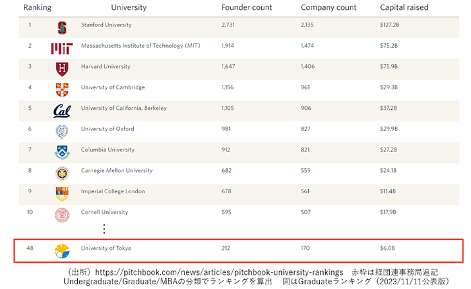471x289 pixels.
Task: Click the Company count column header
Action: click(328, 8)
